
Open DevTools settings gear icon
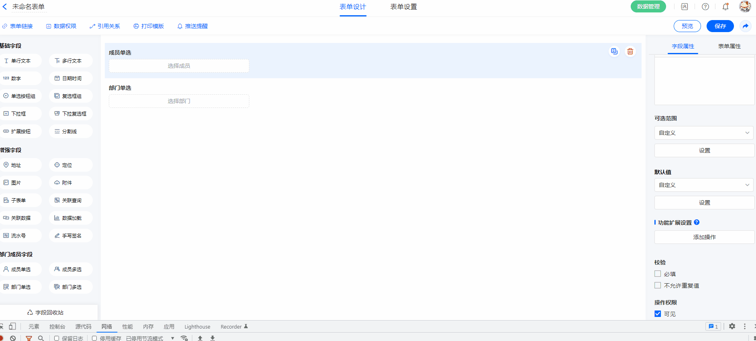(x=732, y=327)
